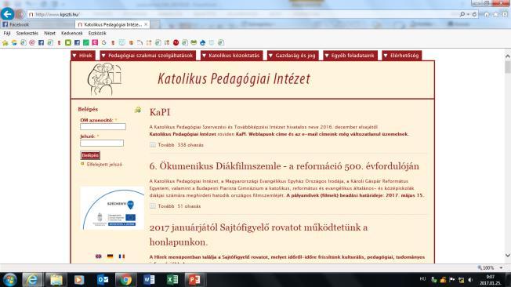Select the German flag language icon
Screen dimensions: 511x287
tap(111, 256)
